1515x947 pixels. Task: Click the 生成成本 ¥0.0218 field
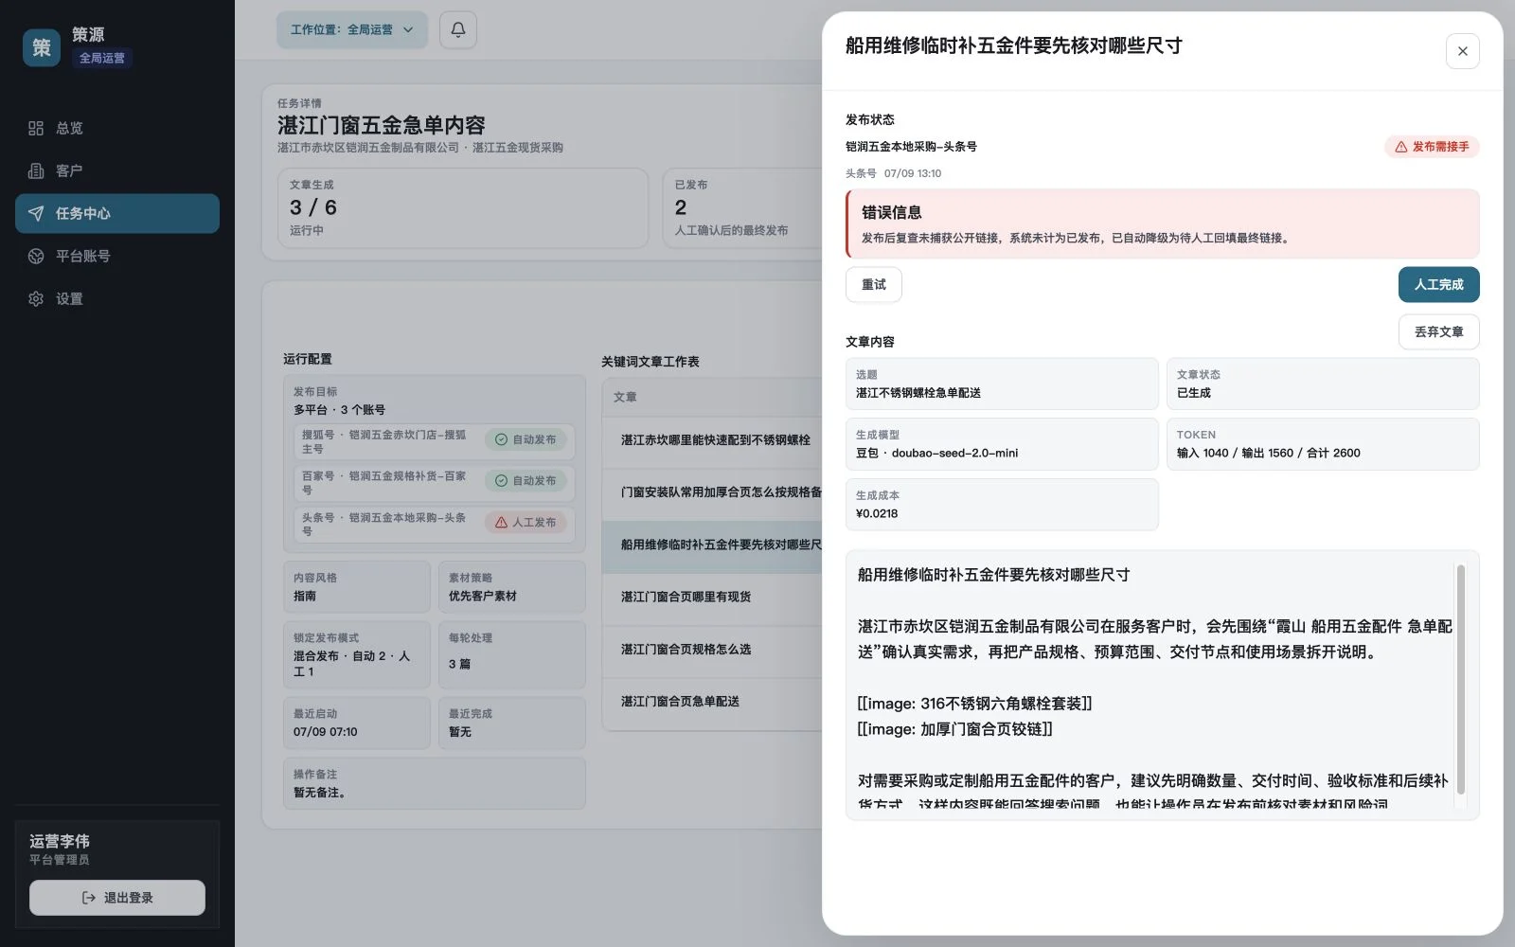pos(1002,505)
